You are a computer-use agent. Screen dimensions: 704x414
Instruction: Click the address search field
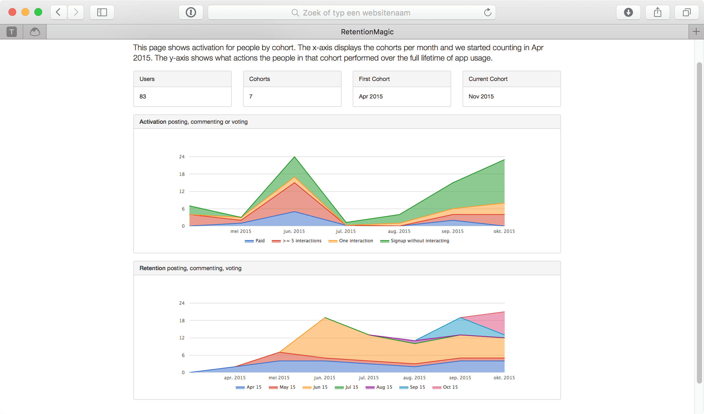coord(352,13)
